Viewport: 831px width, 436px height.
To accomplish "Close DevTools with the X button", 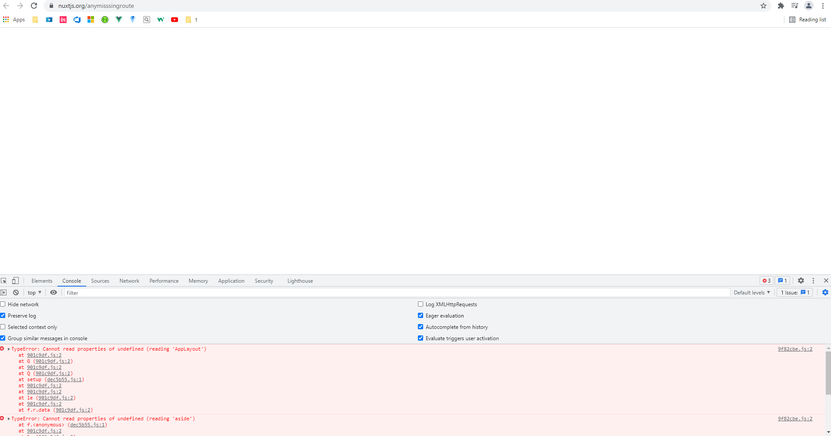I will [x=826, y=281].
